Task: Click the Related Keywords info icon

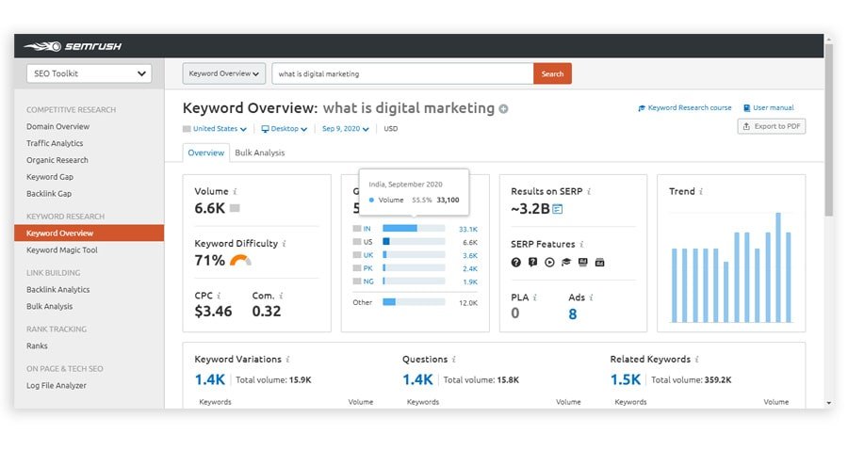Action: click(x=697, y=360)
